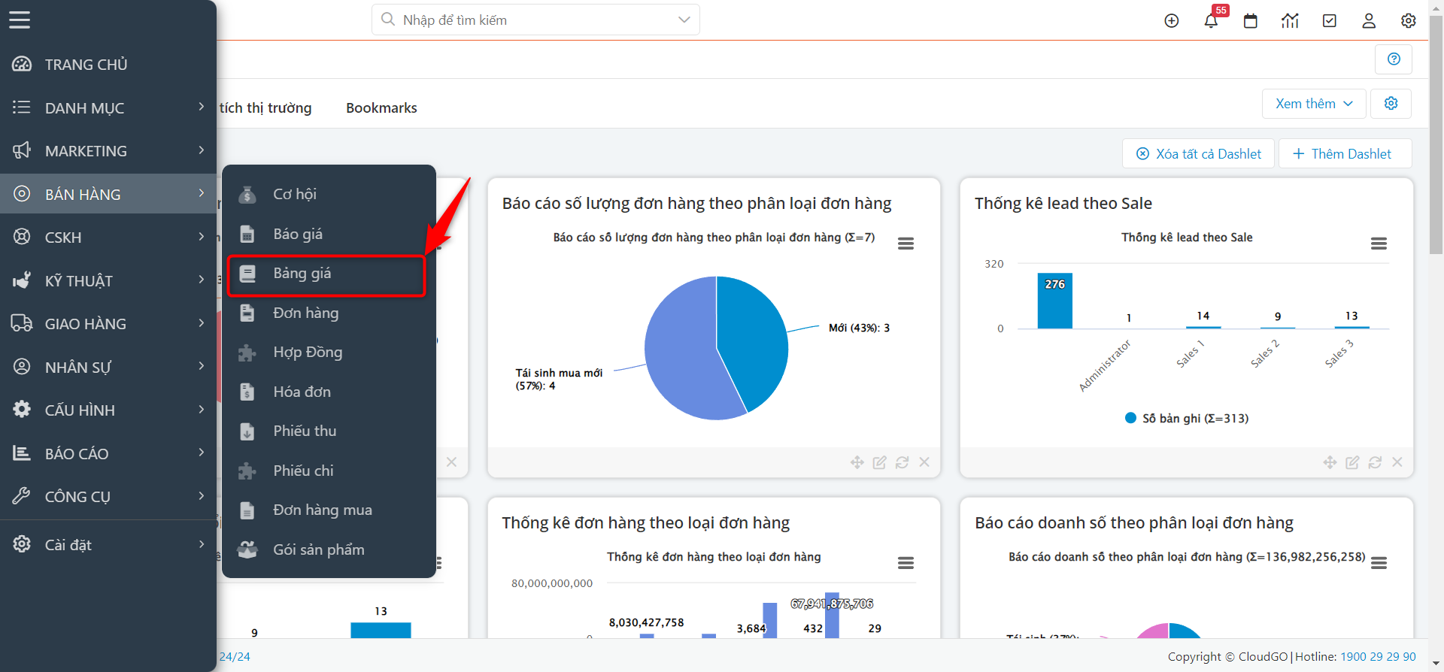Switch to the tích thị trường tab
Viewport: 1444px width, 672px height.
click(x=265, y=107)
